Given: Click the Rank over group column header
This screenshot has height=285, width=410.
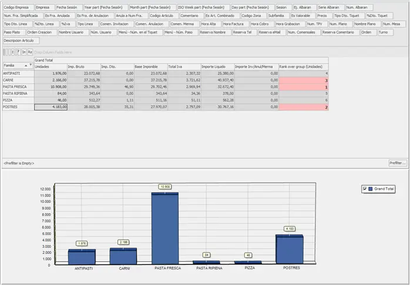Looking at the screenshot, I should coord(303,66).
